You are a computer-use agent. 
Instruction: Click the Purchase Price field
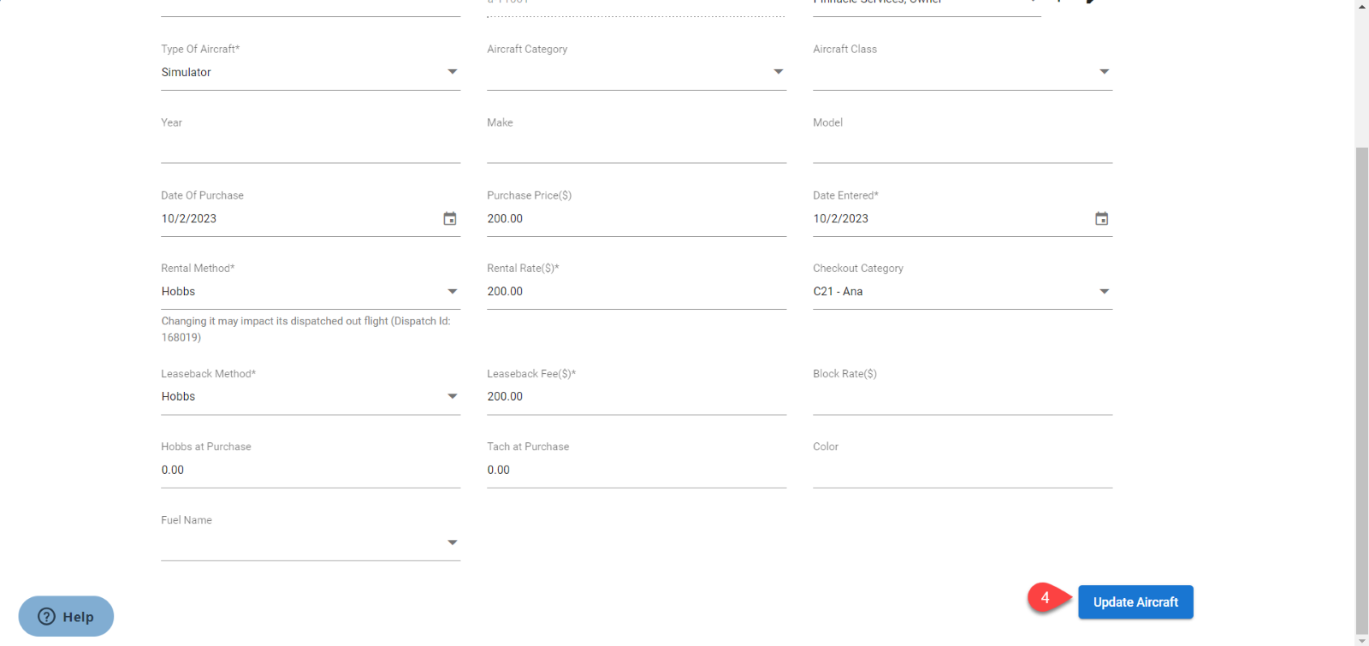636,219
